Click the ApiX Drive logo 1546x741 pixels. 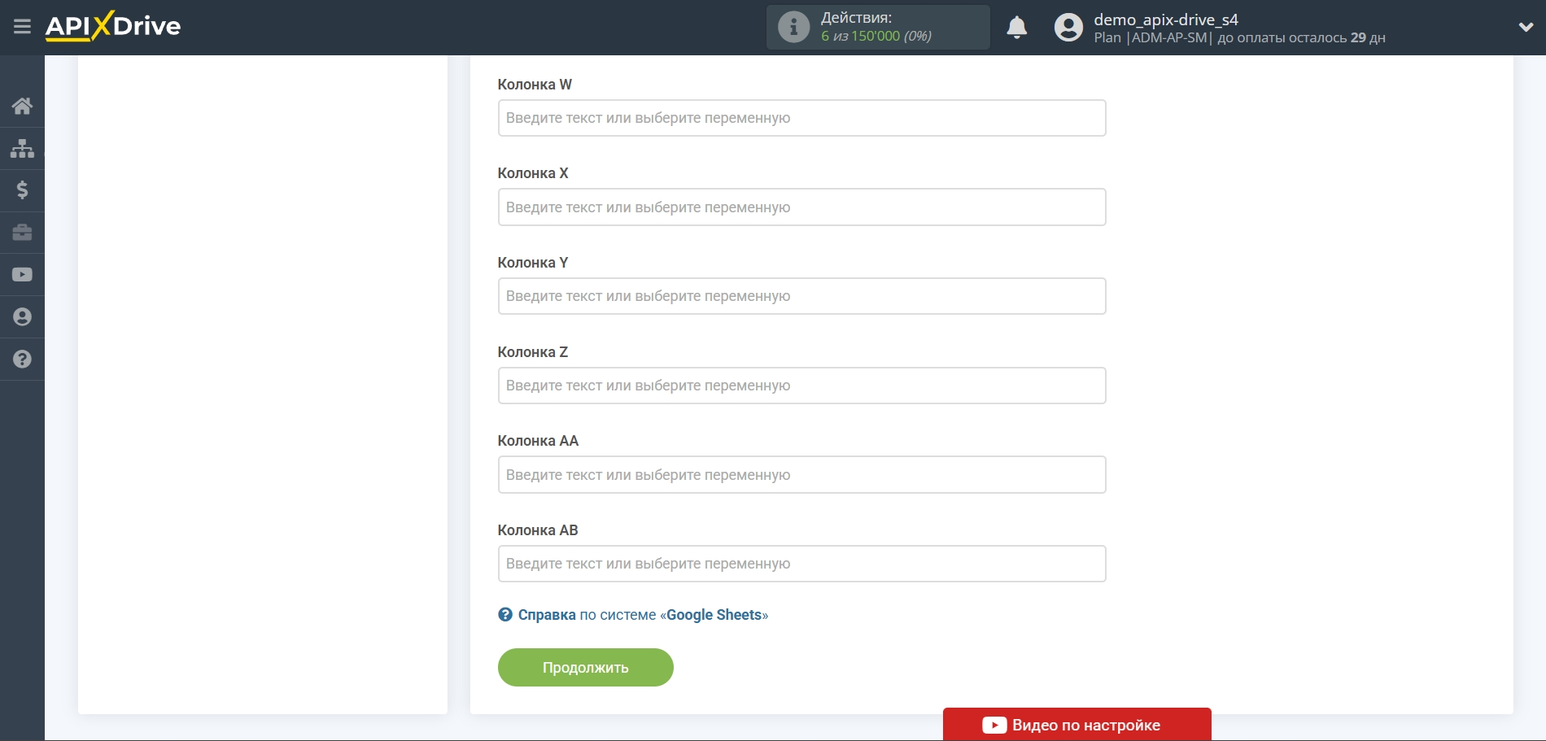[112, 26]
